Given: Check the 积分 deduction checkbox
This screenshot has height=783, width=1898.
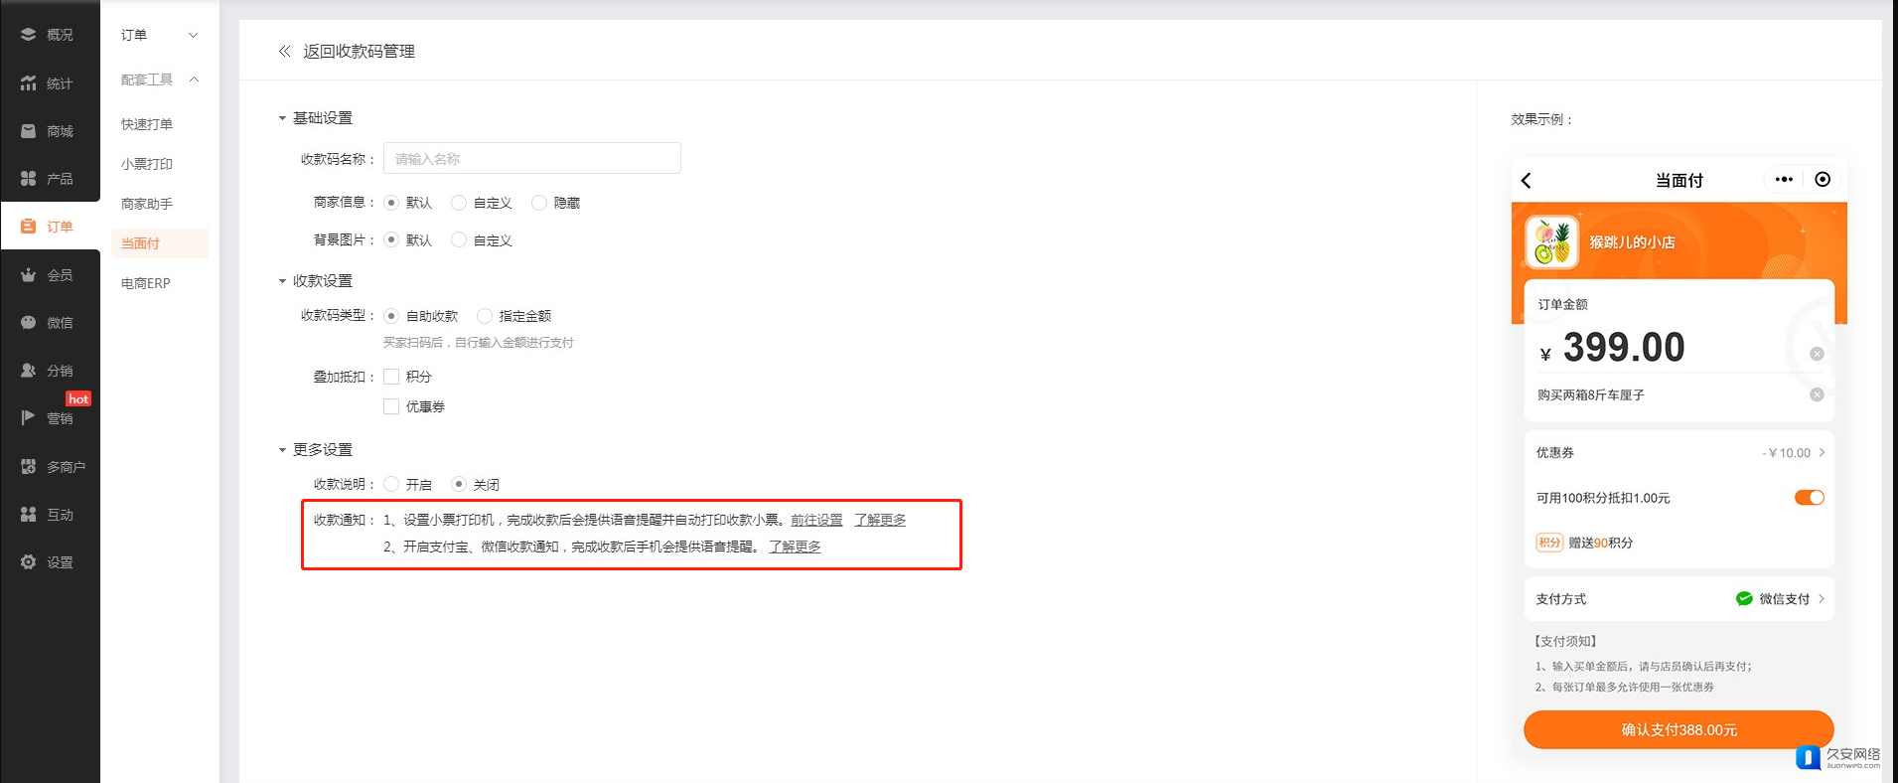Looking at the screenshot, I should click(391, 377).
